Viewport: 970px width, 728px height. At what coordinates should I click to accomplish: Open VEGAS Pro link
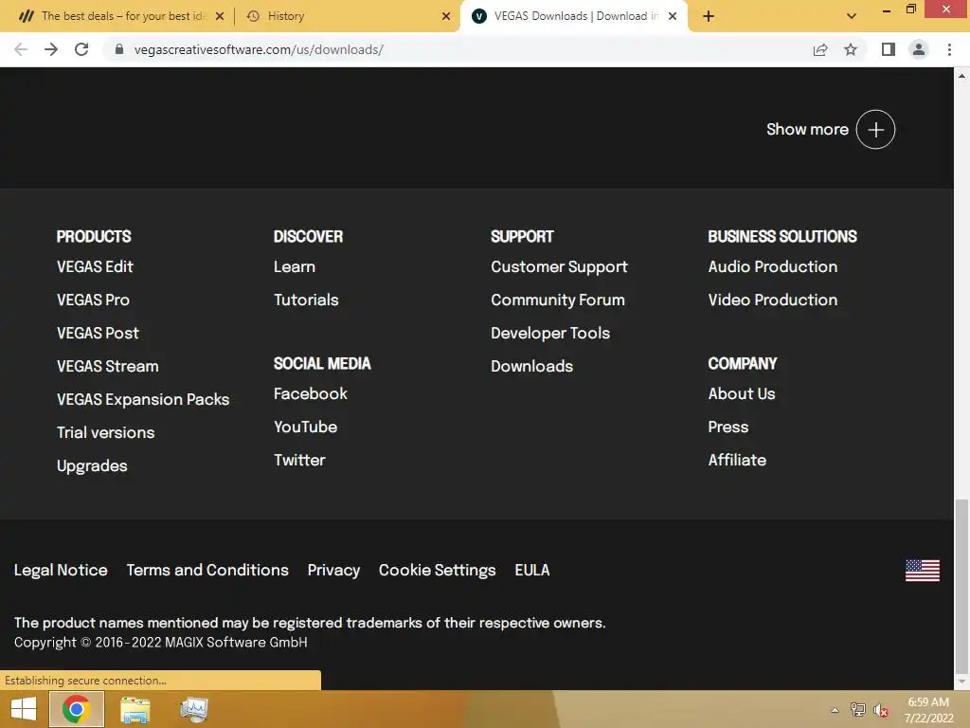93,300
